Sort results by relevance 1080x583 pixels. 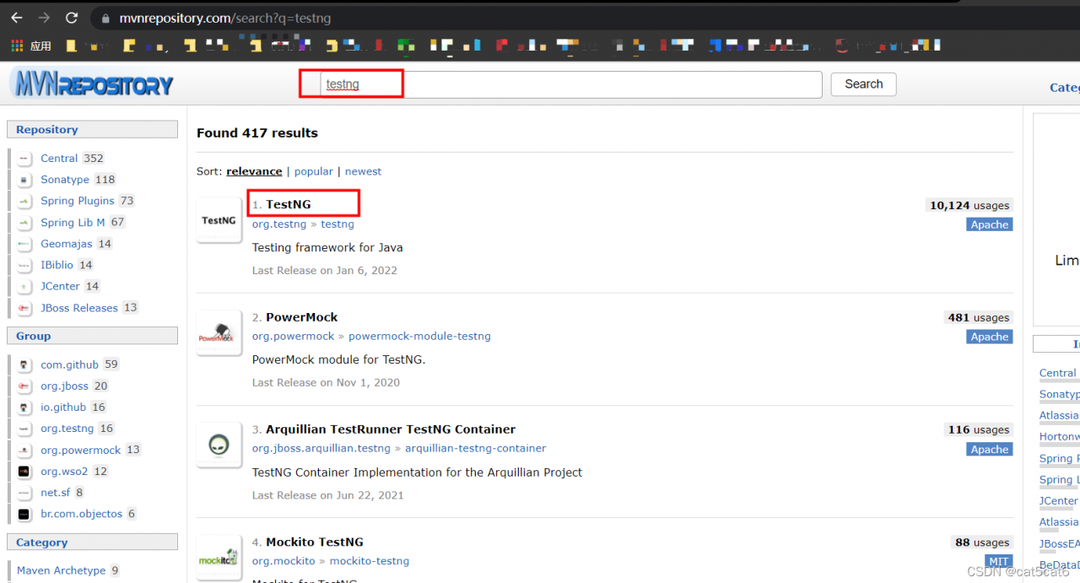pos(254,171)
